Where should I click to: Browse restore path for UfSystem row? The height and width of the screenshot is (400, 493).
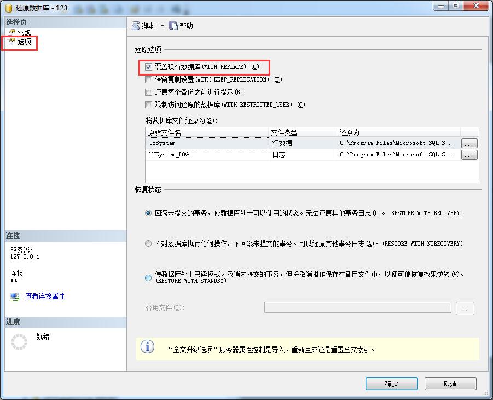click(469, 143)
